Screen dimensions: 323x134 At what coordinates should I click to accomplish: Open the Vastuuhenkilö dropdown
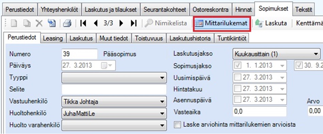pos(114,101)
